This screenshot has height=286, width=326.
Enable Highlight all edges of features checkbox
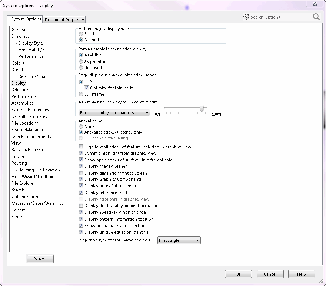click(81, 147)
